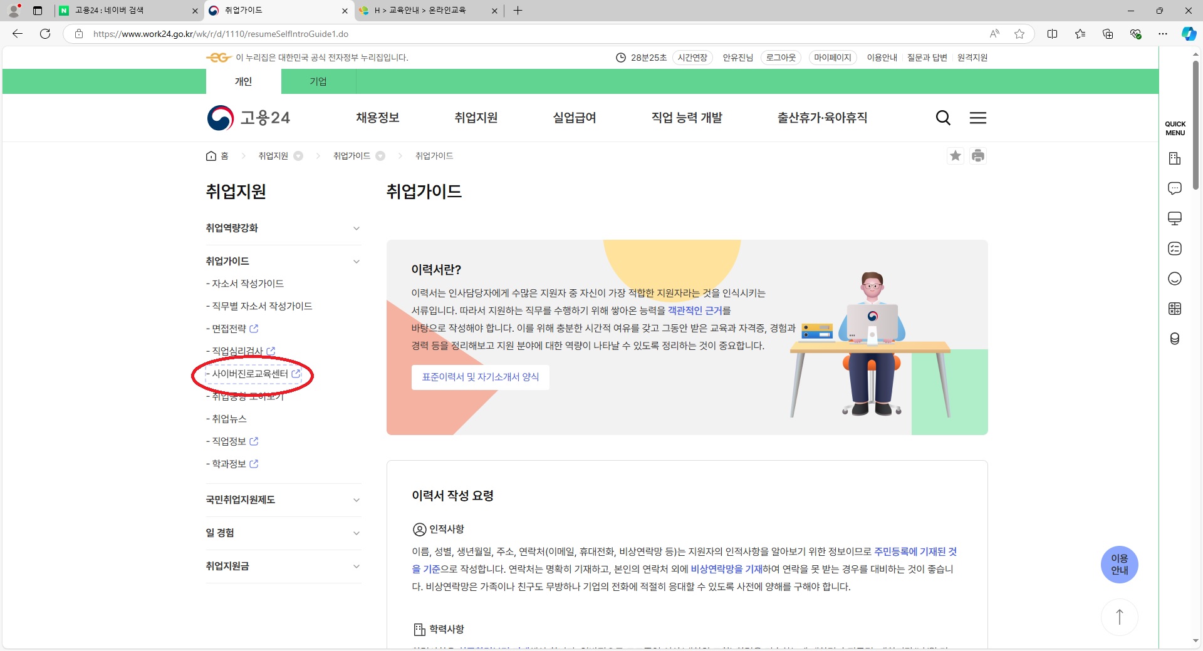
Task: Click the 시간연장 session extend button
Action: click(692, 58)
